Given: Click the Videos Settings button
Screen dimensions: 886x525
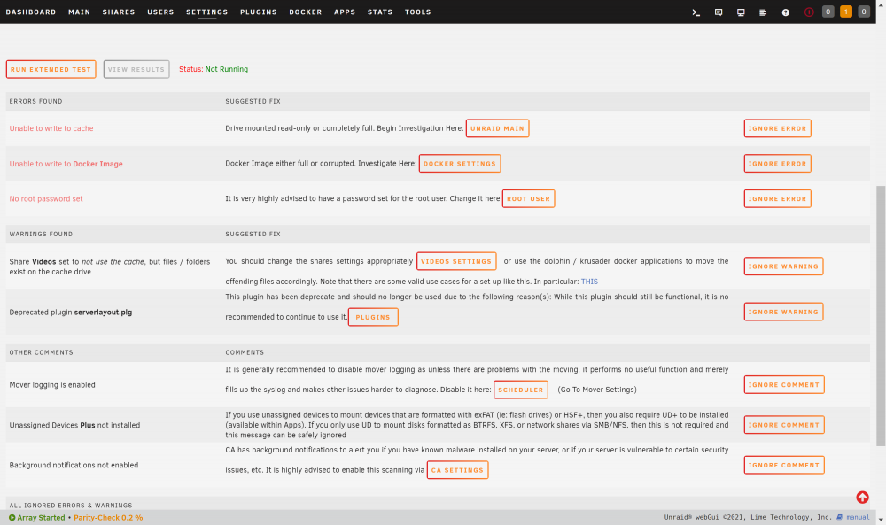Looking at the screenshot, I should click(x=456, y=261).
